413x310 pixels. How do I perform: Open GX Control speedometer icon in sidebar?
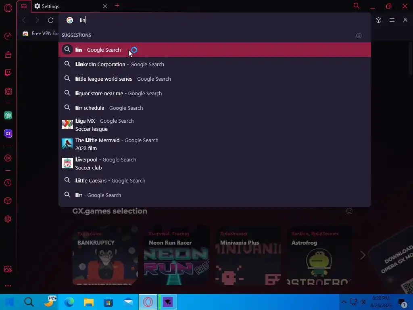(8, 36)
